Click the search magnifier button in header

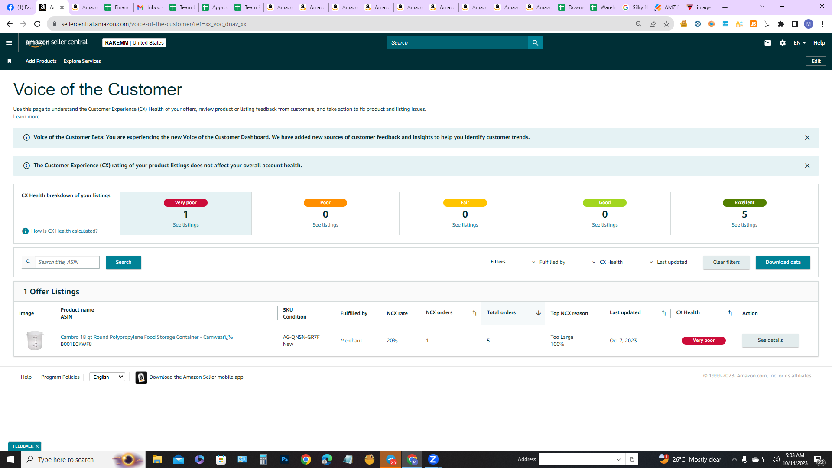pyautogui.click(x=535, y=42)
